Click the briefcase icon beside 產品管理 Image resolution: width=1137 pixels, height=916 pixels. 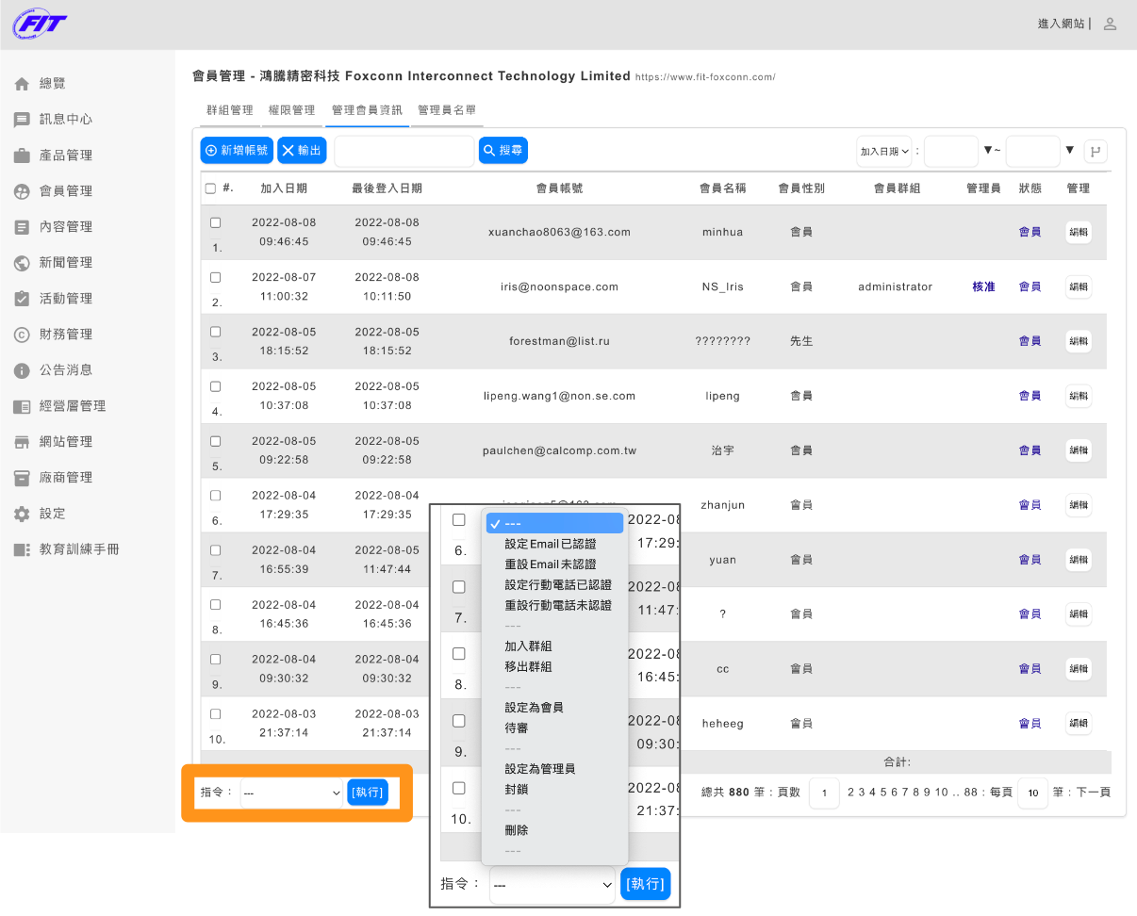click(22, 155)
